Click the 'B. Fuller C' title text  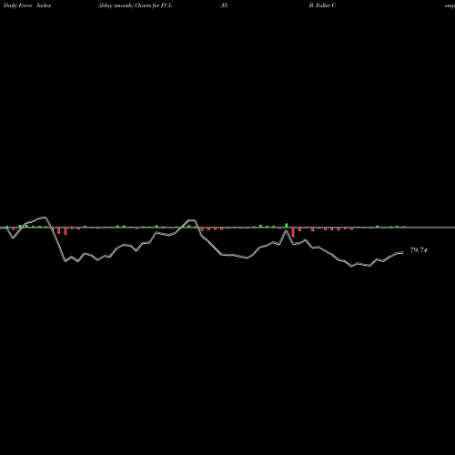(x=322, y=5)
